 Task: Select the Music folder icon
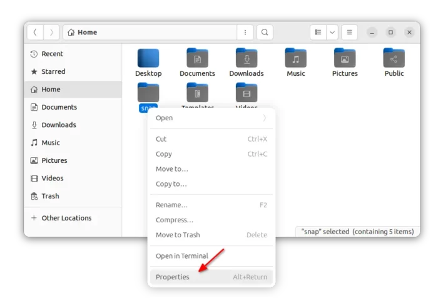tap(296, 58)
